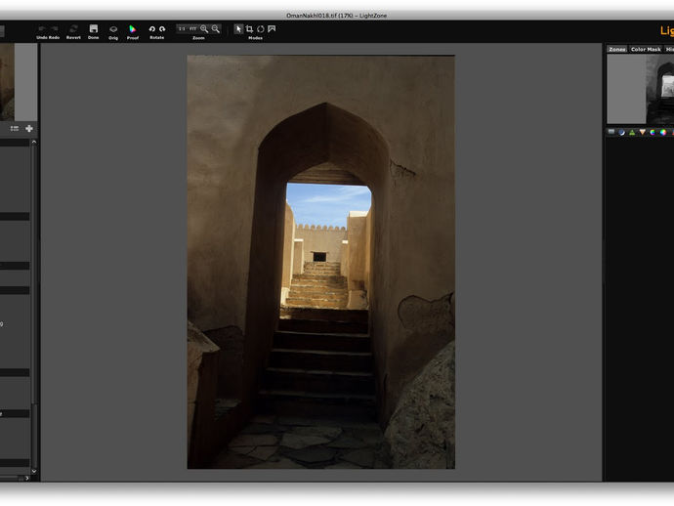Image resolution: width=674 pixels, height=506 pixels.
Task: Rotate the image clockwise
Action: pos(162,28)
